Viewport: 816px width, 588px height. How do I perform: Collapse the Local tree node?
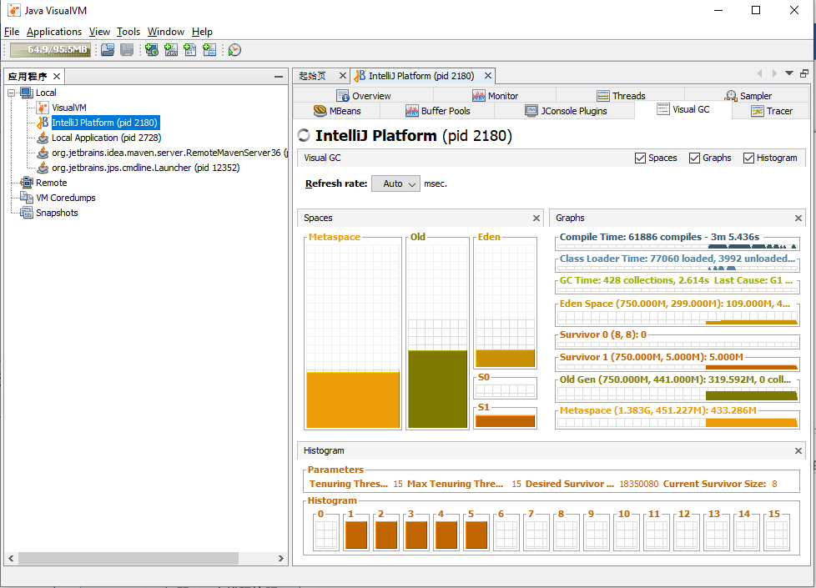[12, 93]
